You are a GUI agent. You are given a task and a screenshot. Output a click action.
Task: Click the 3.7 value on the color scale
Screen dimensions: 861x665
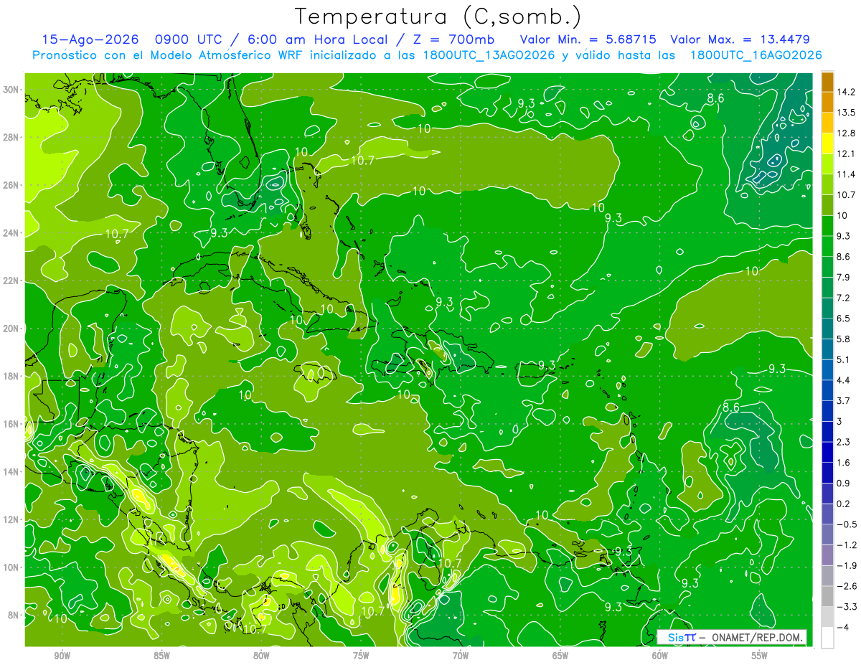[844, 400]
